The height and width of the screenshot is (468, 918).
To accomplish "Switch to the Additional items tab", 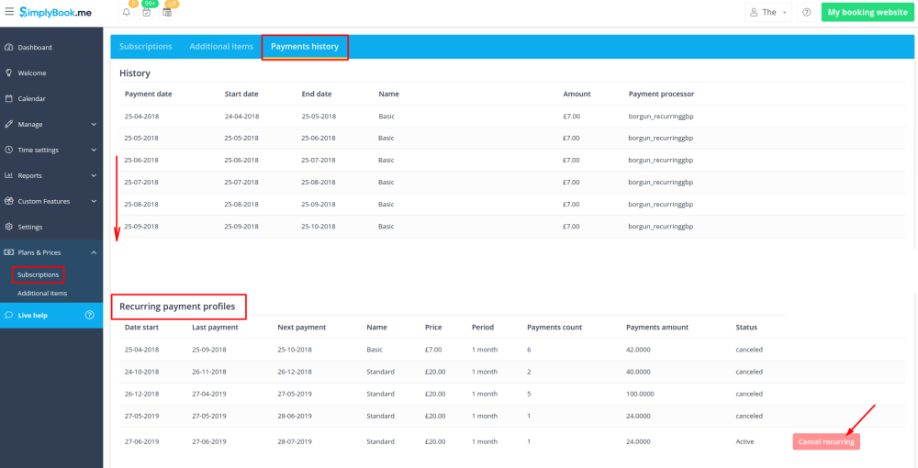I will tap(221, 47).
